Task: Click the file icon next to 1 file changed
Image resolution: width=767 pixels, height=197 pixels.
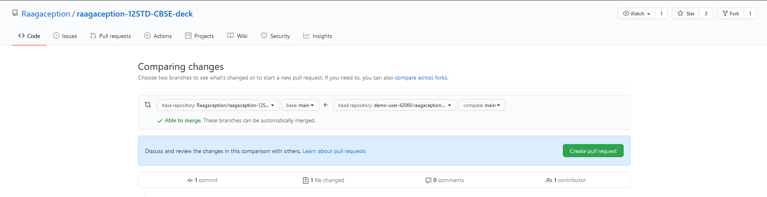Action: pos(306,180)
